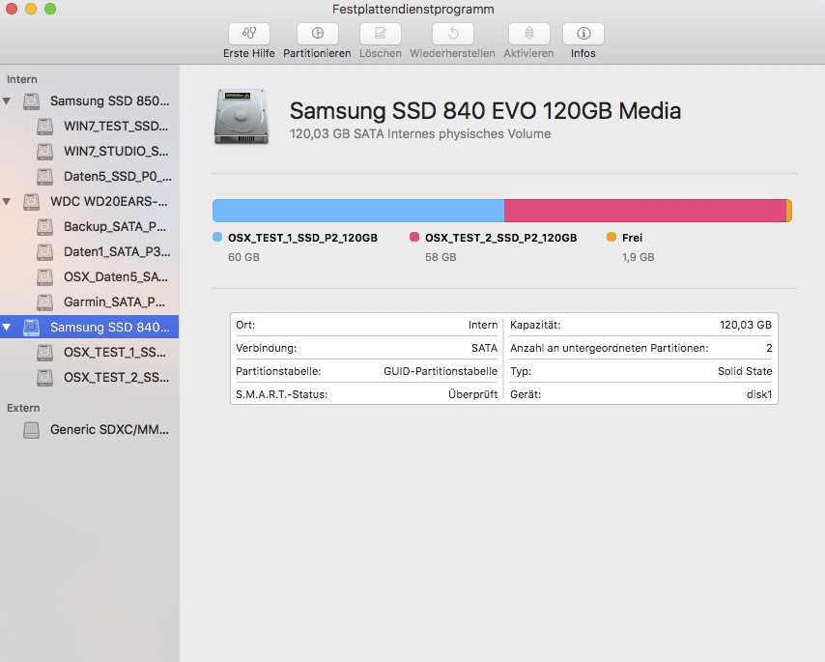This screenshot has height=662, width=825.
Task: Click the OSX_TEST_2_SSD_P2_120GB legend label
Action: point(500,238)
